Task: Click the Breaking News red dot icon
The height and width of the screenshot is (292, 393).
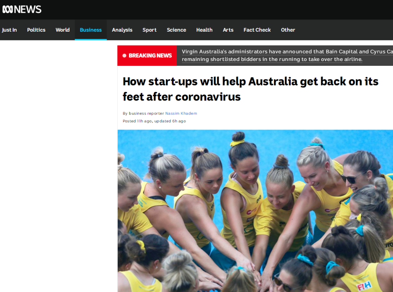Action: tap(124, 56)
